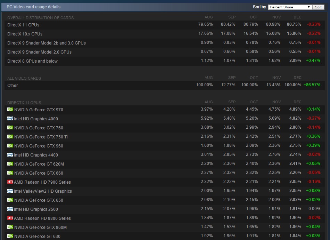
Task: Click Intel logo beside ValleyView2 HD Graphics
Action: (x=10, y=191)
